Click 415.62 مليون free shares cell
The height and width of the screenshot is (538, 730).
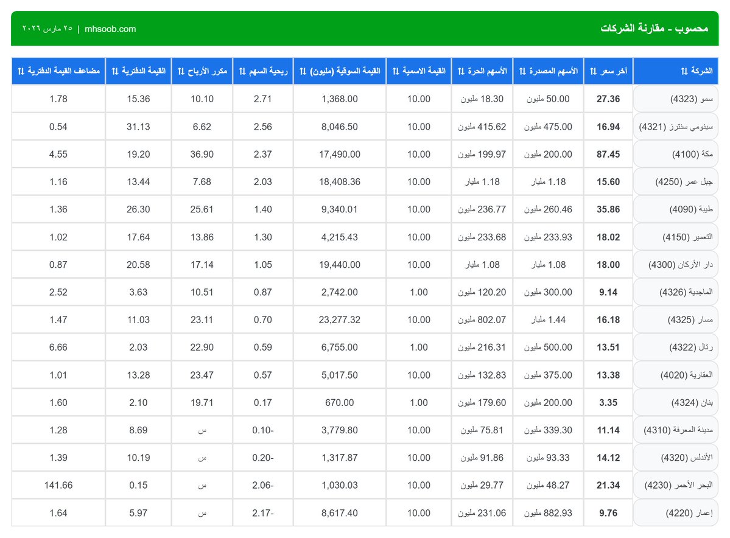pyautogui.click(x=482, y=127)
